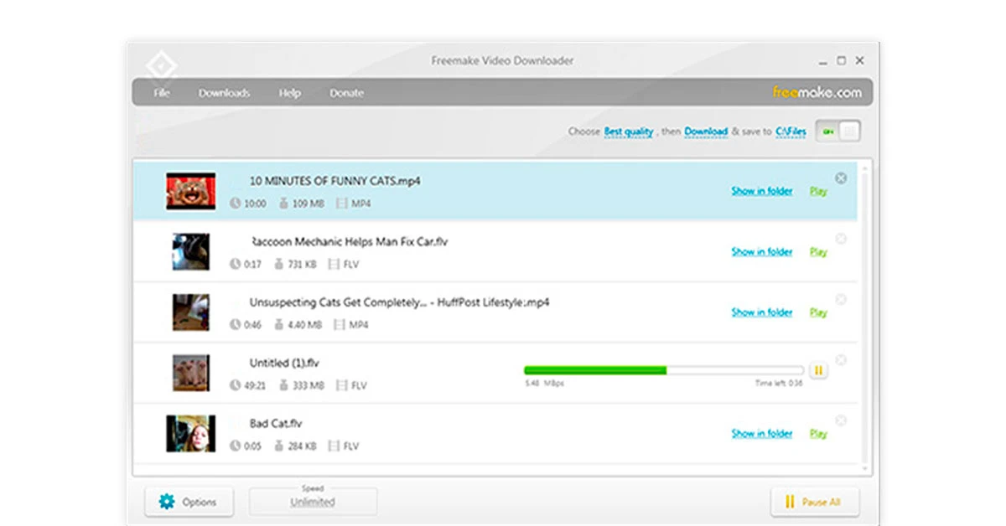Open the Speed Unlimited limit selector
The width and height of the screenshot is (1006, 526).
313,503
